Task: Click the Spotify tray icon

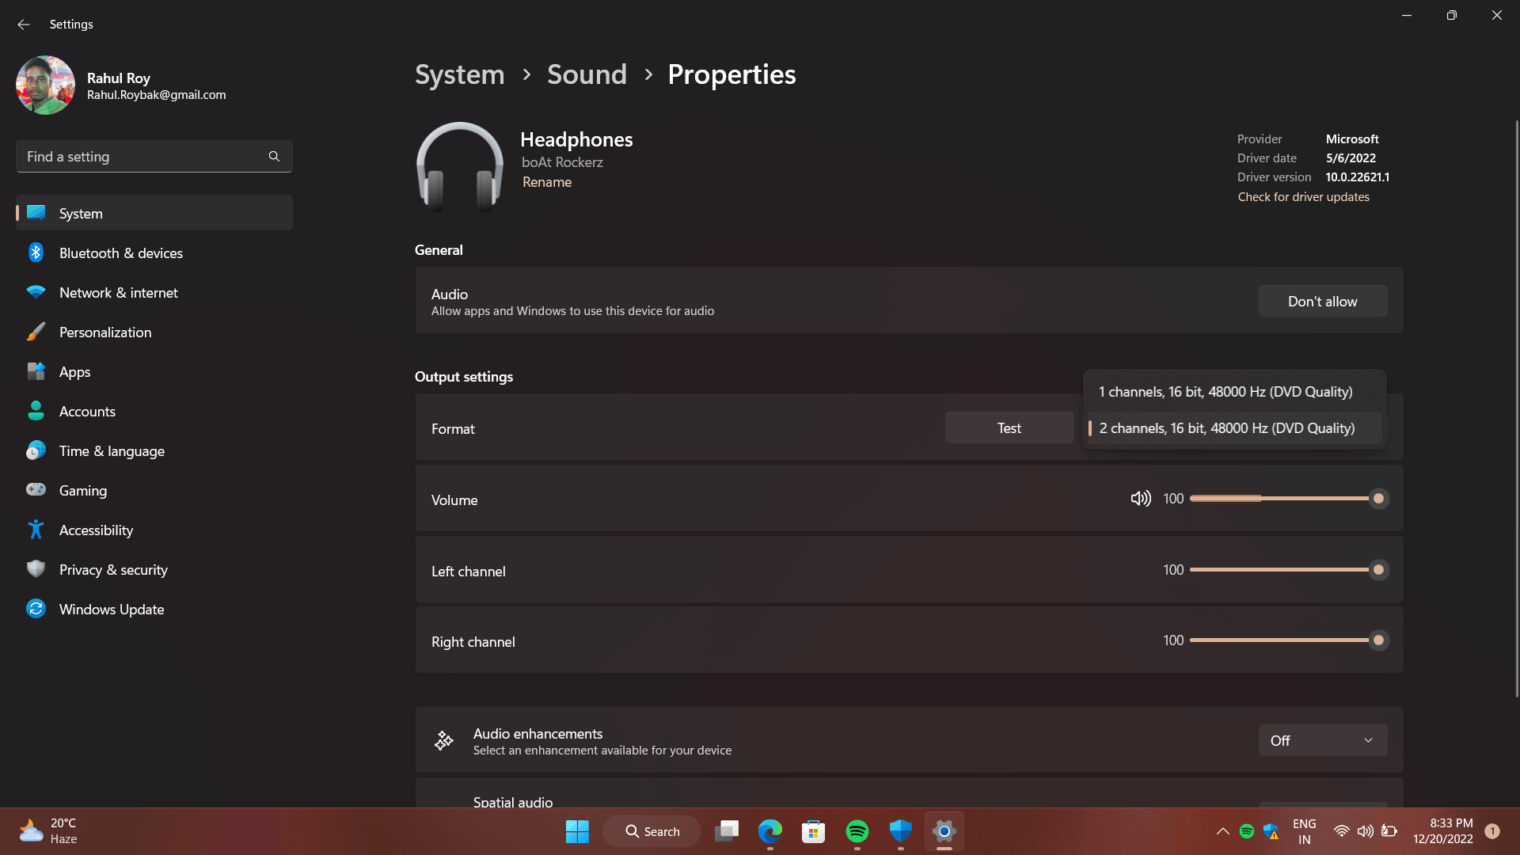Action: 1247,831
